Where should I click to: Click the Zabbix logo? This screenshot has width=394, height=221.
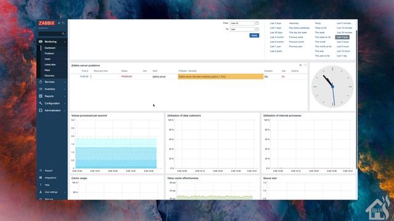click(x=47, y=23)
